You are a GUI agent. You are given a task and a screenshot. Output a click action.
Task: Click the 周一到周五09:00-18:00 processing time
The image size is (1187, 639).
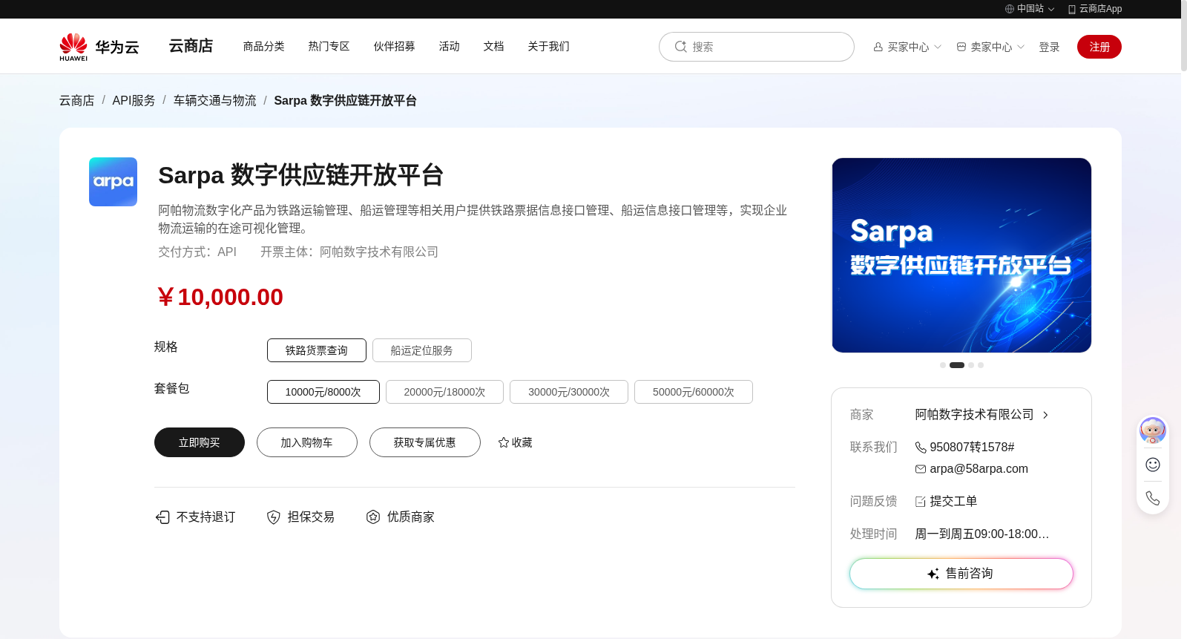pos(982,534)
